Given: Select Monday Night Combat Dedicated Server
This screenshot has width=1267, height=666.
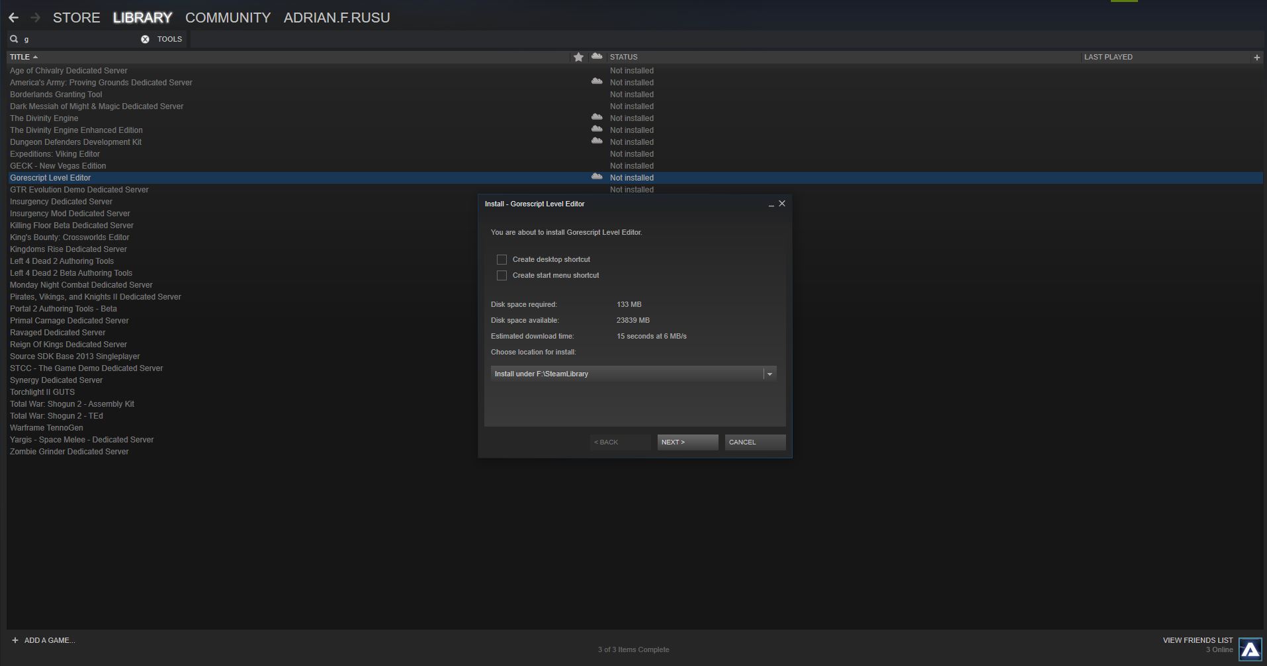Looking at the screenshot, I should click(x=81, y=285).
